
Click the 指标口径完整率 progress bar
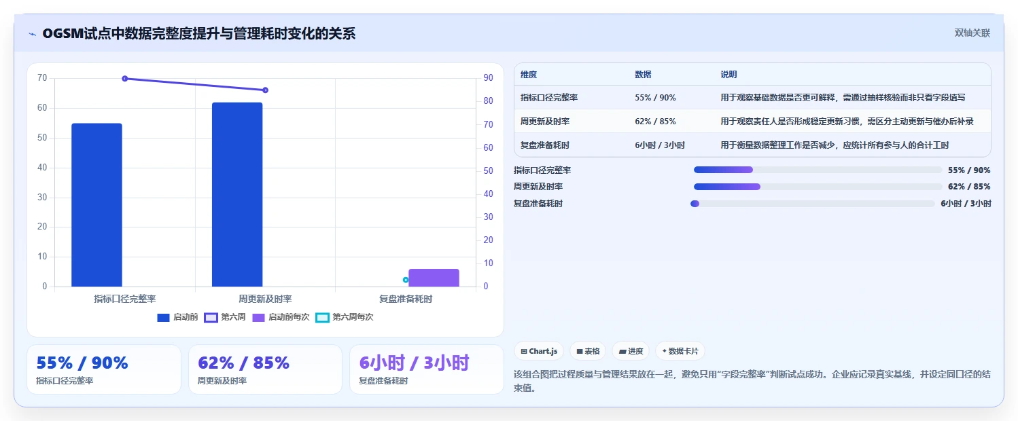[818, 170]
